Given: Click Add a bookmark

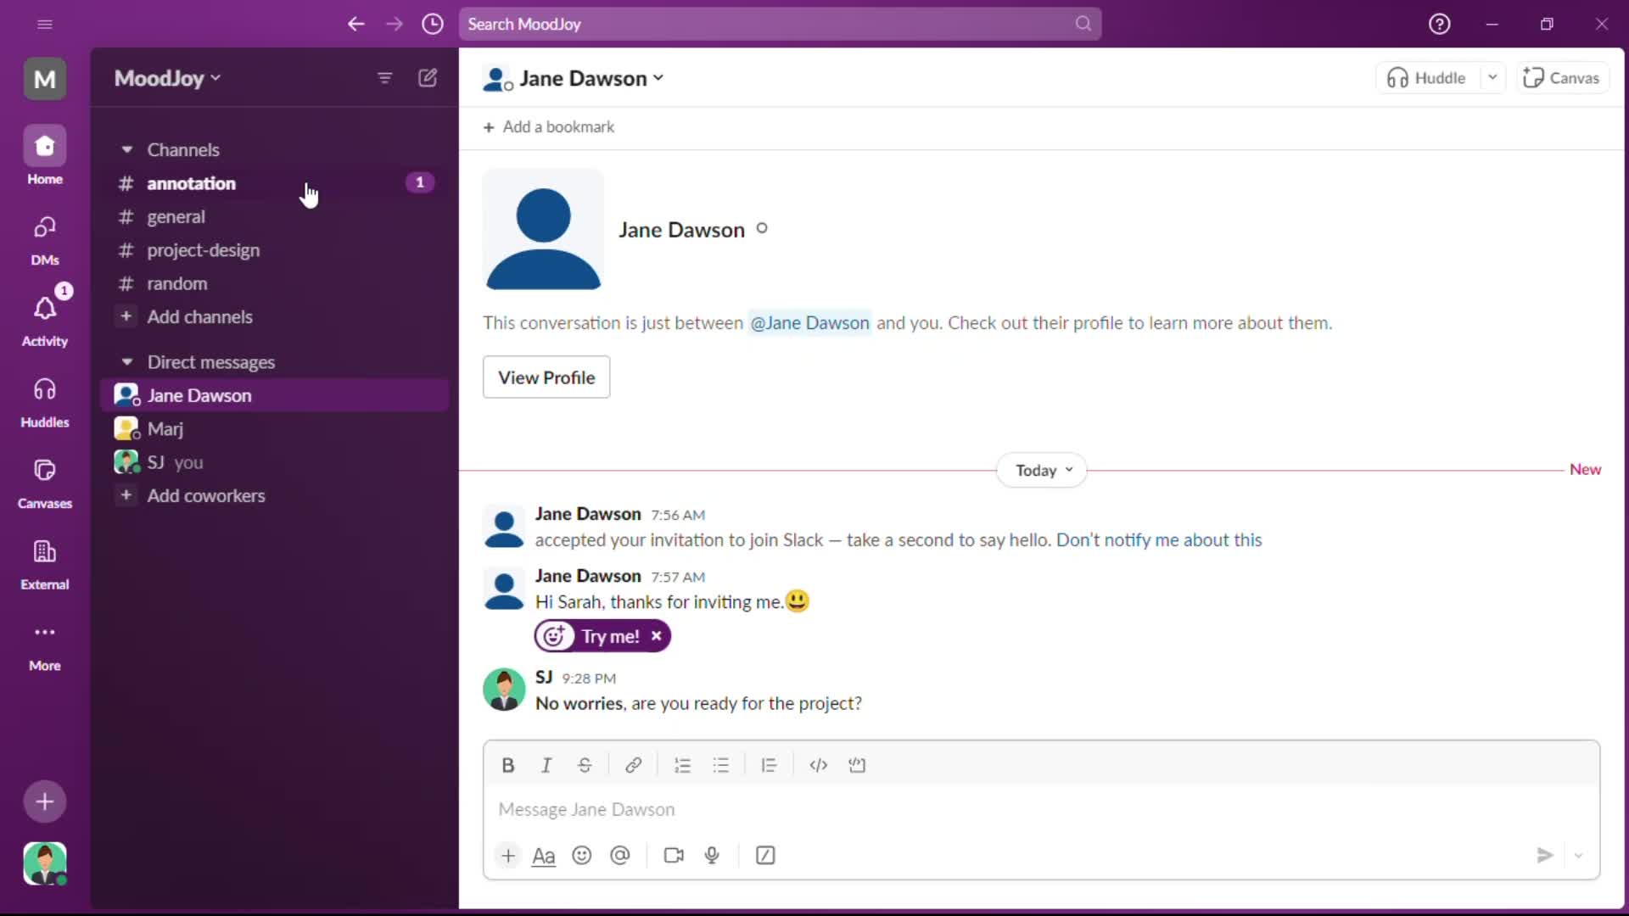Looking at the screenshot, I should click(x=549, y=127).
